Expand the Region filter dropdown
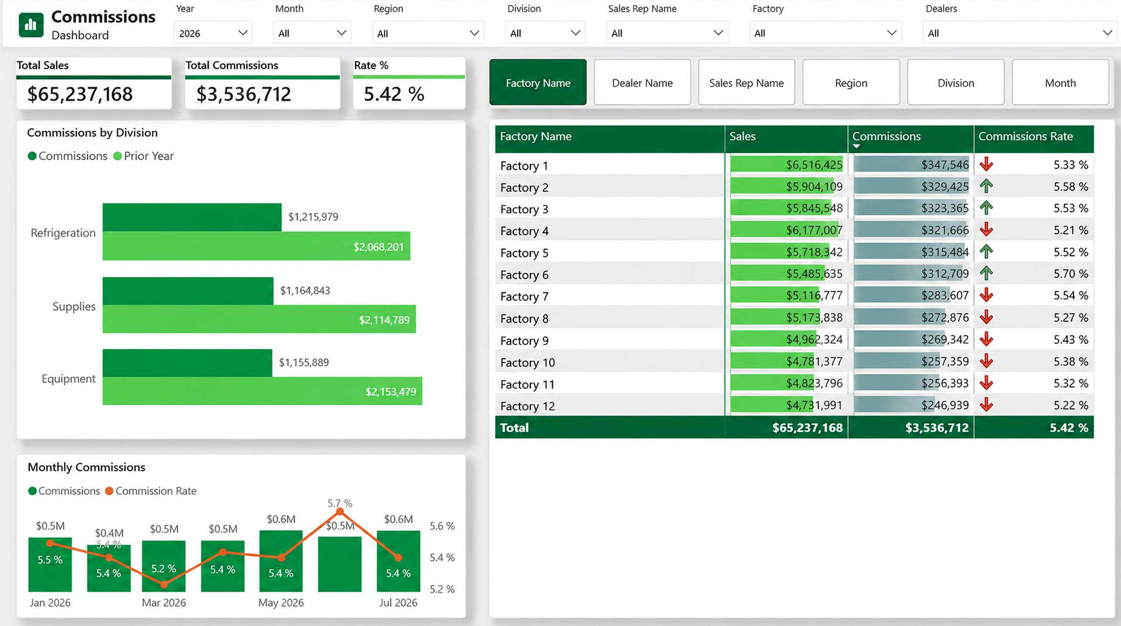This screenshot has height=626, width=1121. pos(428,33)
